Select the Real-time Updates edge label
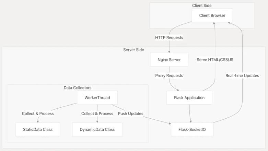268x151 pixels. 242,75
